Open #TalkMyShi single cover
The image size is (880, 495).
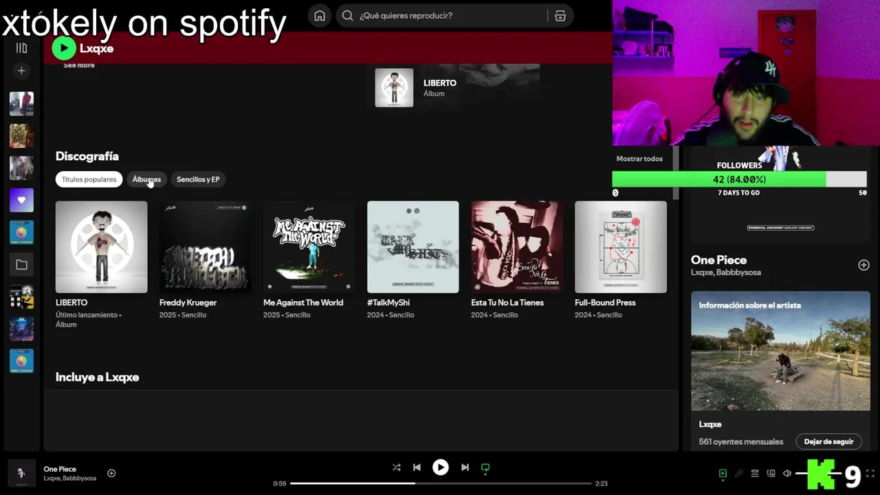[412, 247]
